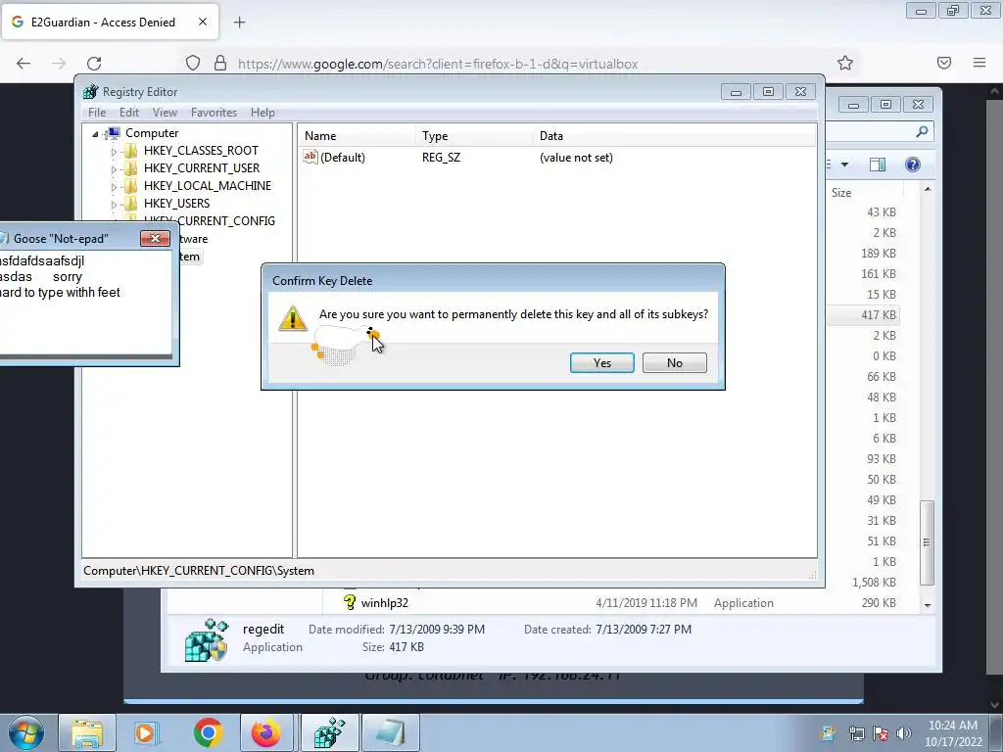Screen dimensions: 1003x752
Task: Click the regedit icon in details pane
Action: [x=206, y=639]
